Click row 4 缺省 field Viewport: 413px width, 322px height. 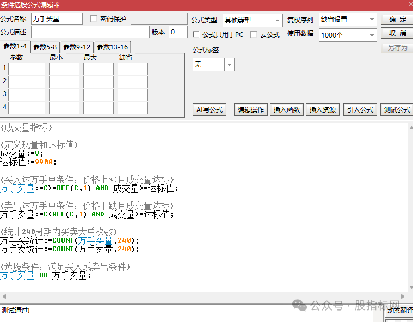click(x=132, y=108)
